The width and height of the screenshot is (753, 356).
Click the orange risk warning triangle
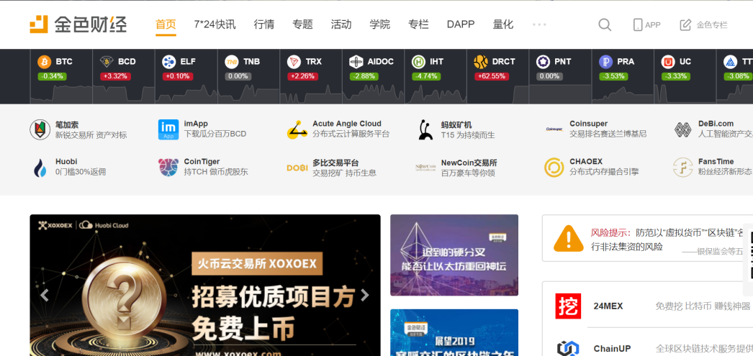click(568, 239)
